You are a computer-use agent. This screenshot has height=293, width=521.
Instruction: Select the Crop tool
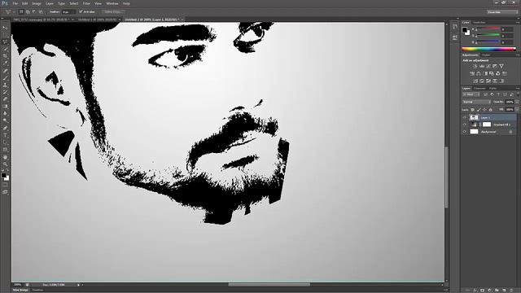(x=5, y=56)
